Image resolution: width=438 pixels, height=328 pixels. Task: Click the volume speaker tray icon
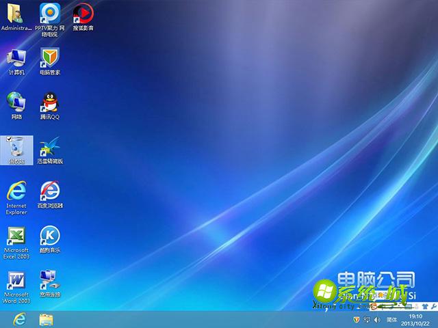(377, 320)
